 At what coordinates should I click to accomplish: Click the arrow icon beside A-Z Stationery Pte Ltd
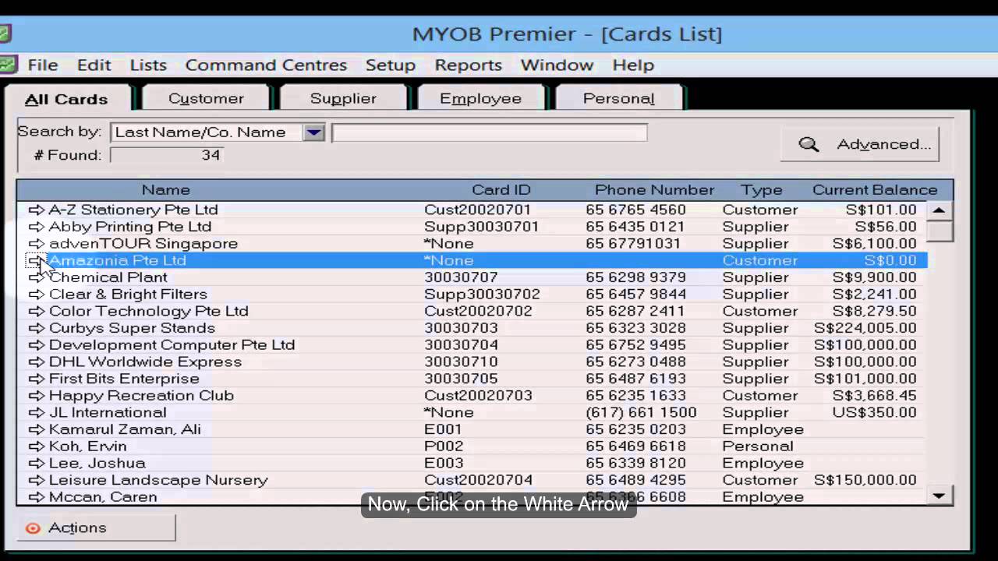(x=37, y=210)
